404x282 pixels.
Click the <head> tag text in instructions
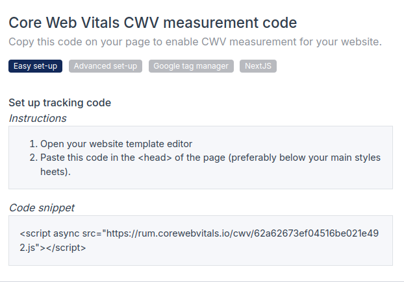tap(155, 158)
